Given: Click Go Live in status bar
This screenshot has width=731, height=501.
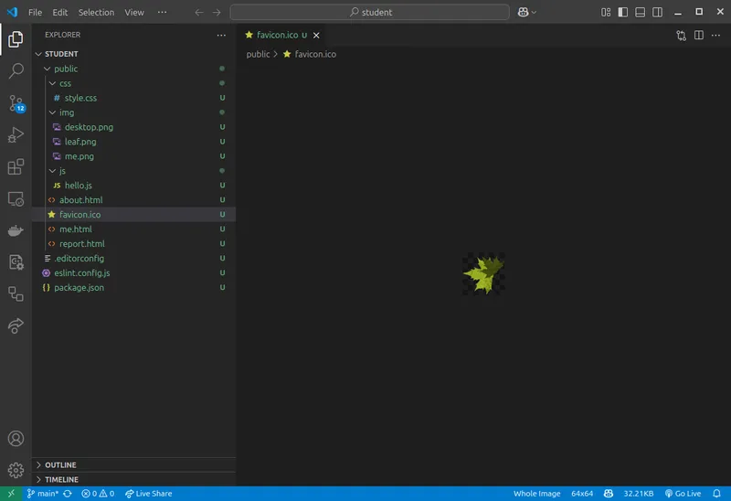Looking at the screenshot, I should tap(683, 494).
